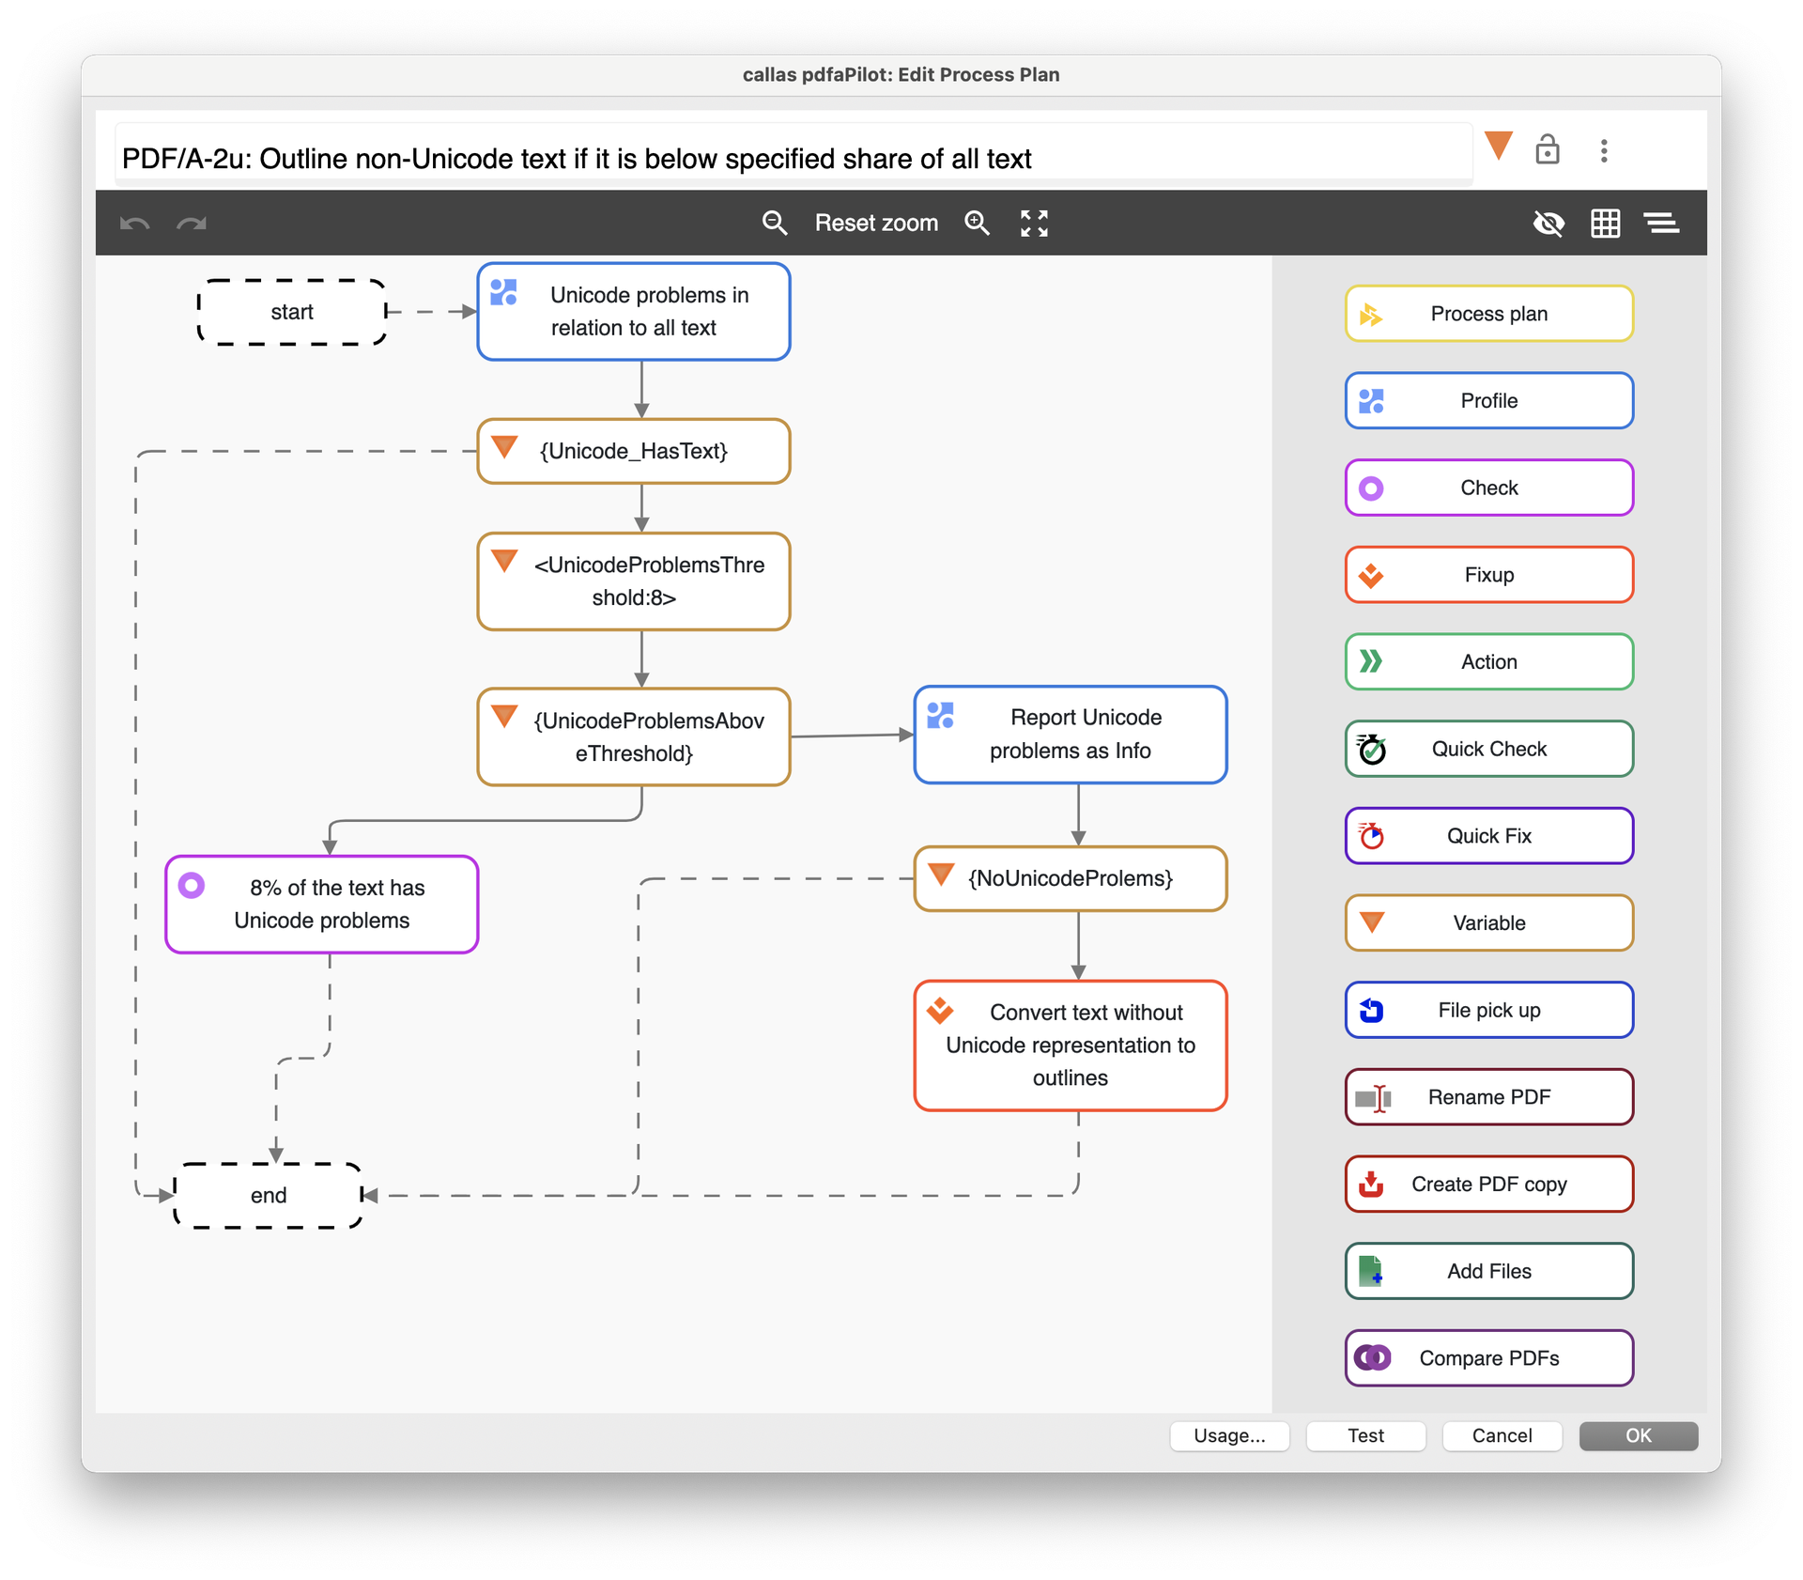This screenshot has width=1803, height=1580.
Task: Open the three-dot options menu
Action: click(1604, 150)
